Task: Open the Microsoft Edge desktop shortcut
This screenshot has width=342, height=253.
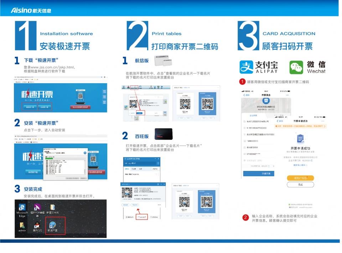Action: click(x=22, y=210)
